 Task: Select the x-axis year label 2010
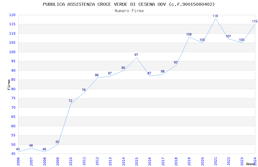pyautogui.click(x=71, y=162)
